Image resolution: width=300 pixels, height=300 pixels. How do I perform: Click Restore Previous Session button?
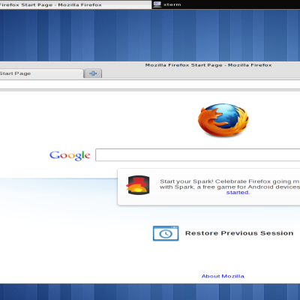click(x=223, y=233)
